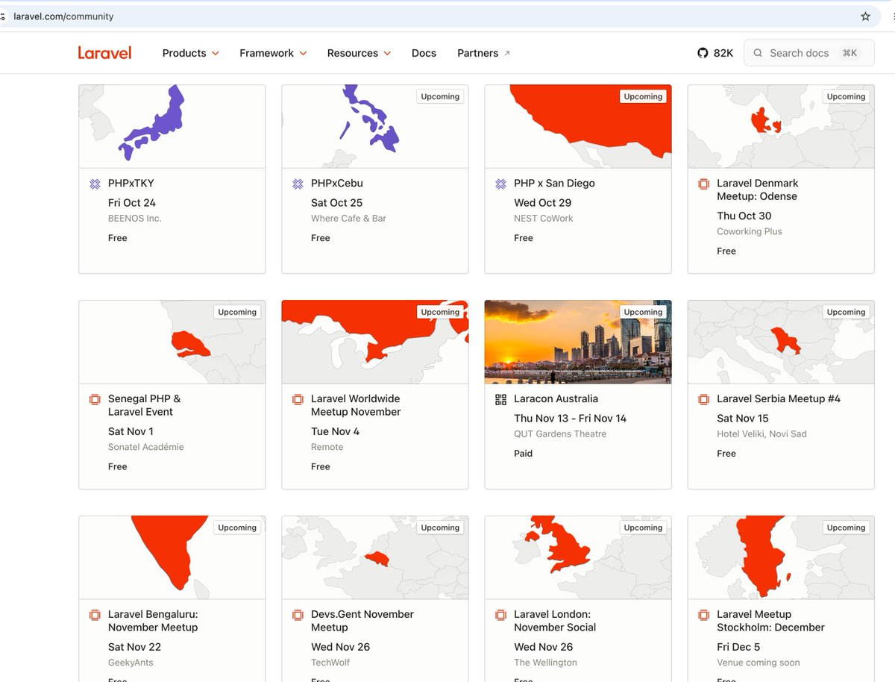Image resolution: width=895 pixels, height=682 pixels.
Task: Click the site info icon in address bar
Action: (x=3, y=16)
